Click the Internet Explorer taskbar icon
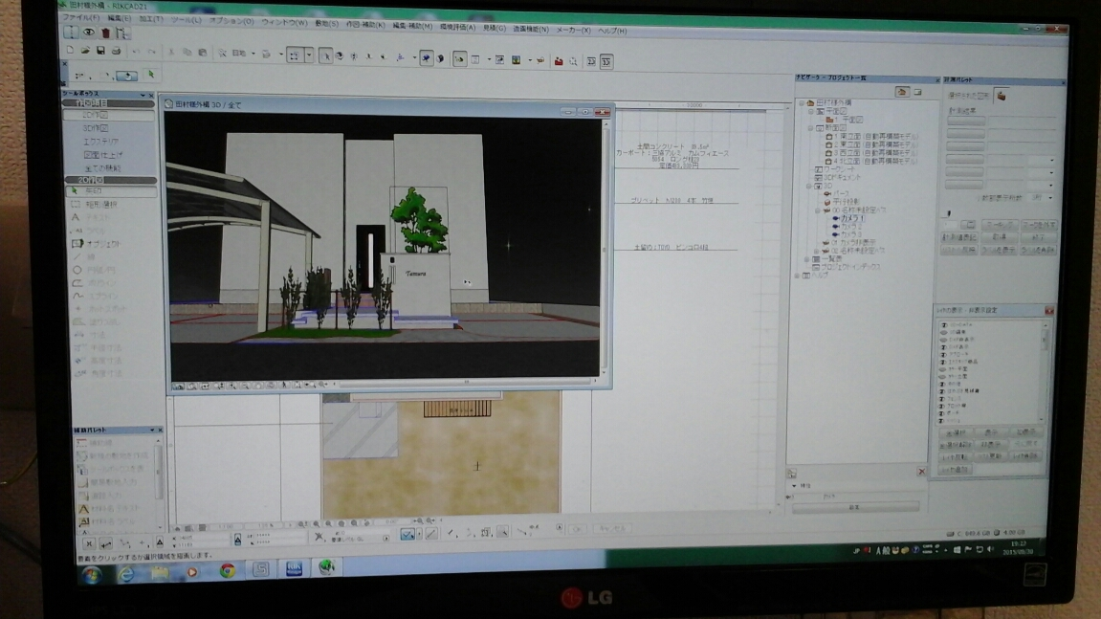The height and width of the screenshot is (619, 1101). click(125, 572)
